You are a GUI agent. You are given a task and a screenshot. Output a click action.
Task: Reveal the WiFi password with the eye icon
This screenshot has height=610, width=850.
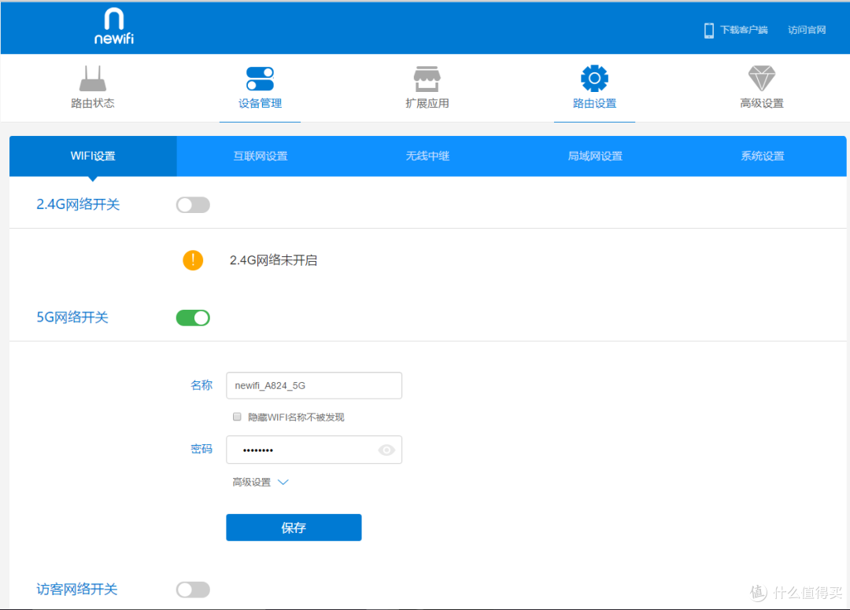[x=386, y=450]
